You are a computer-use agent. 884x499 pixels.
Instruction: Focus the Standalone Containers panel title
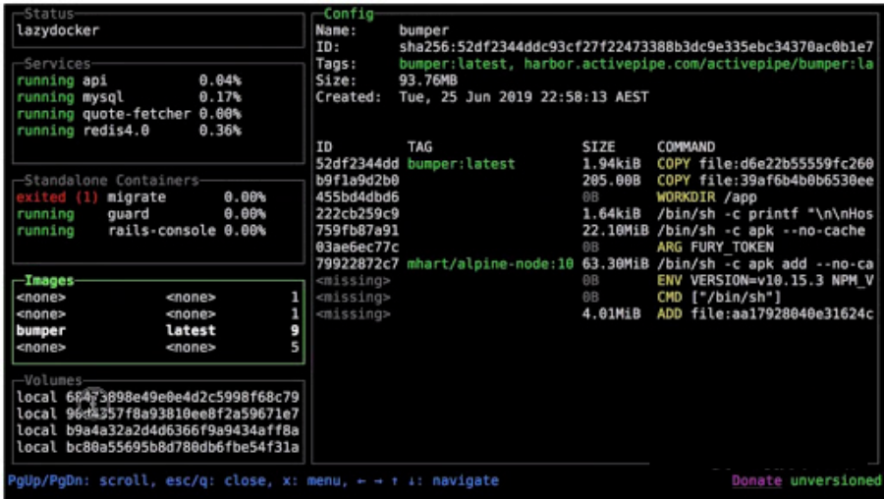click(x=112, y=181)
